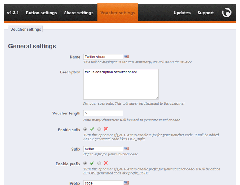Open the Support tab
Image resolution: width=240 pixels, height=185 pixels.
pyautogui.click(x=206, y=13)
